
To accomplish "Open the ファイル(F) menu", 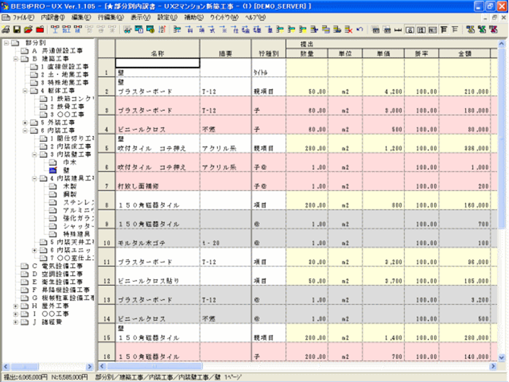I will (x=23, y=17).
